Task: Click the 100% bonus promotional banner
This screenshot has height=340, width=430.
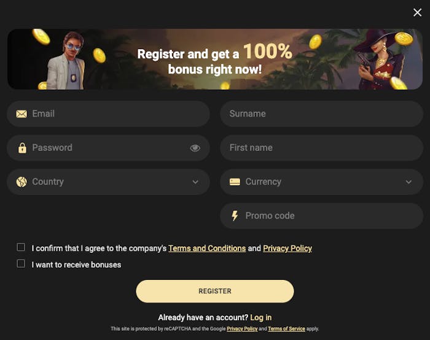Action: (215, 60)
